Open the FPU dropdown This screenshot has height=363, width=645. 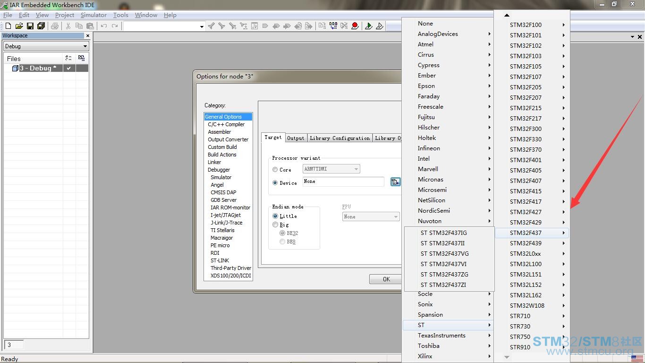(x=371, y=216)
